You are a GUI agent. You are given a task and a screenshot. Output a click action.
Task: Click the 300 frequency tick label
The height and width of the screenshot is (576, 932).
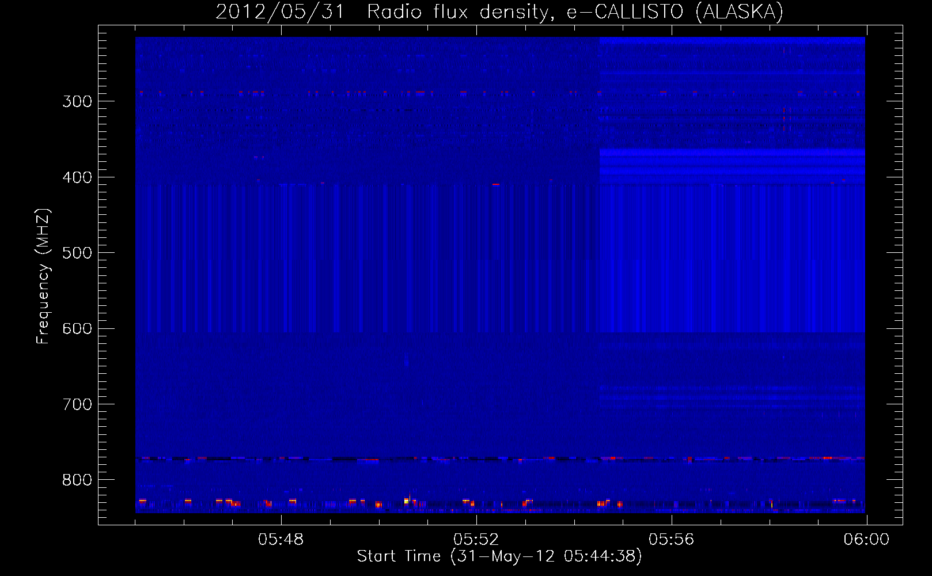77,101
